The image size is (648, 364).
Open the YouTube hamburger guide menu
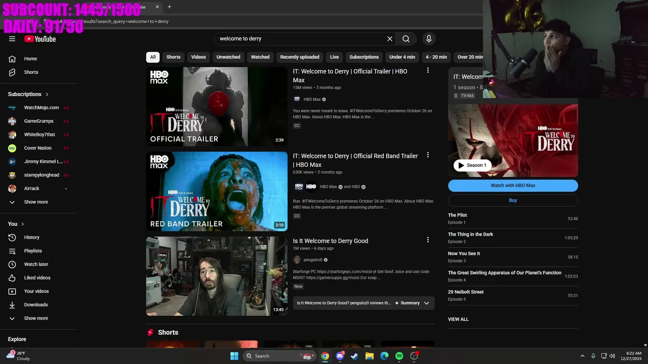click(x=12, y=39)
